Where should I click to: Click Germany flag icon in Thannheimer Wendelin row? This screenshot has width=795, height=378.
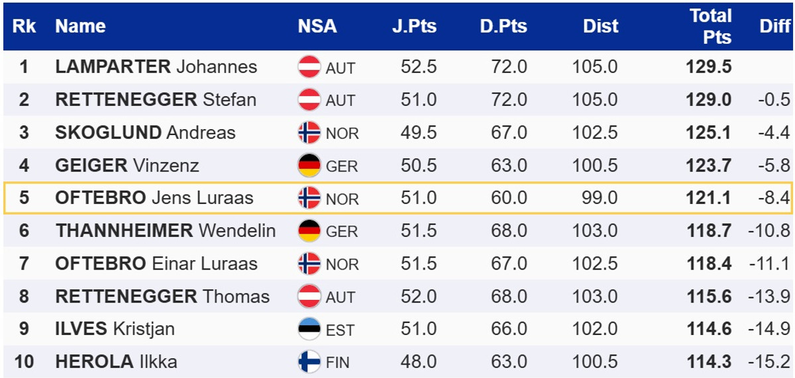pyautogui.click(x=309, y=230)
